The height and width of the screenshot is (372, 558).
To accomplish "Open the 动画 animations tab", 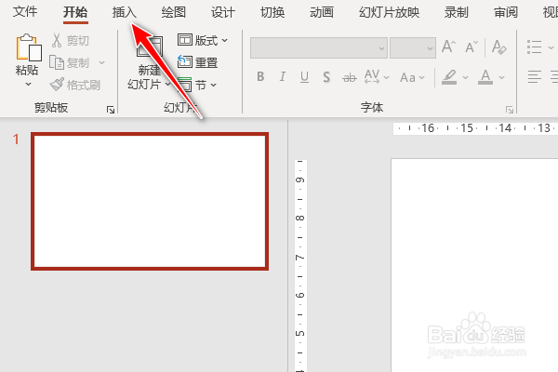I will 322,12.
